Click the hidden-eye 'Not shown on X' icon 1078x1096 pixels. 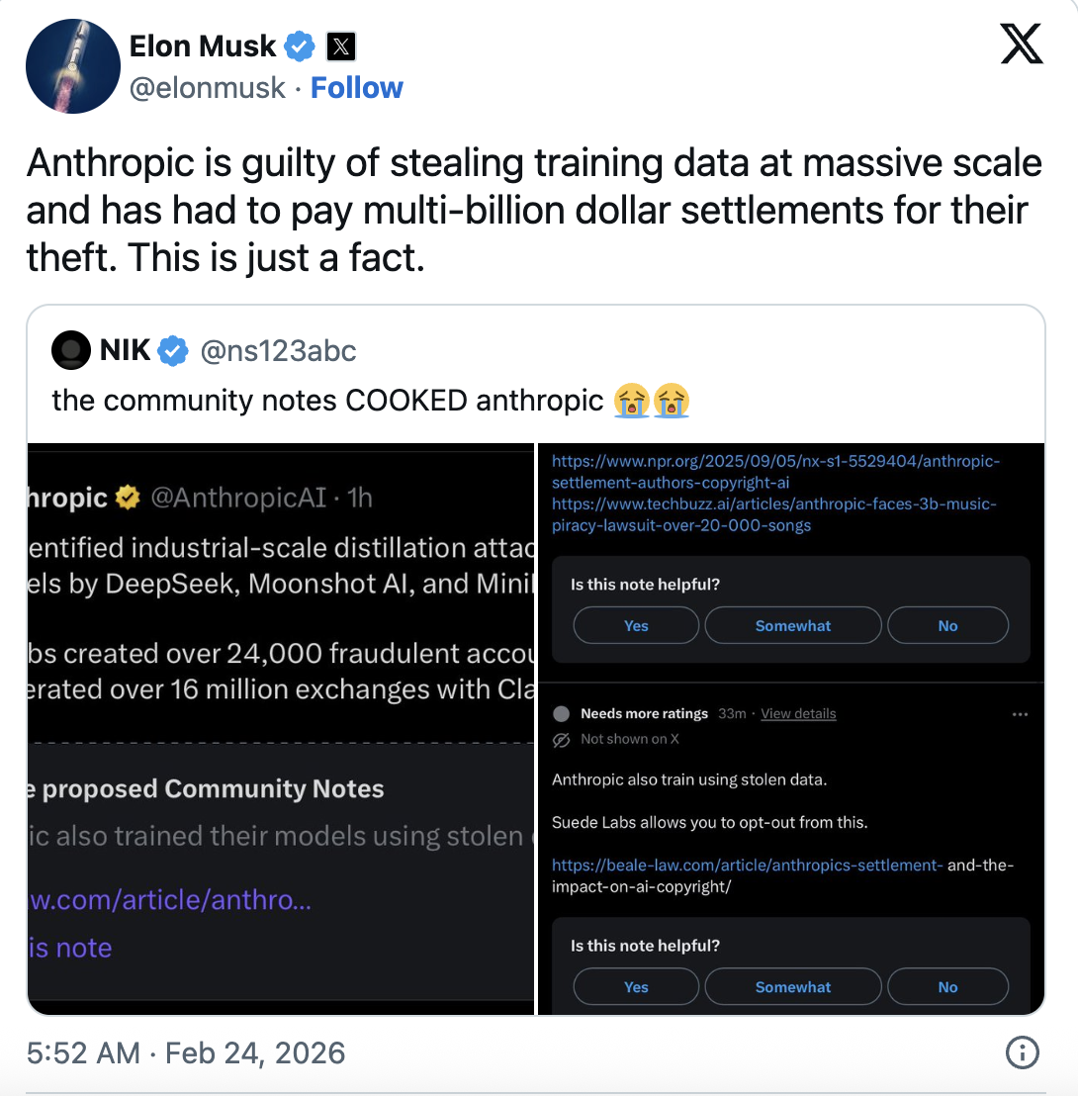point(561,739)
